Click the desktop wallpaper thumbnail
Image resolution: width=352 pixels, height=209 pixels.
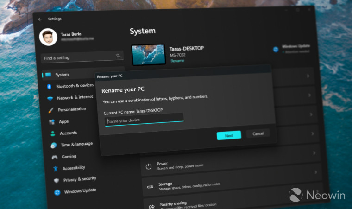(148, 55)
